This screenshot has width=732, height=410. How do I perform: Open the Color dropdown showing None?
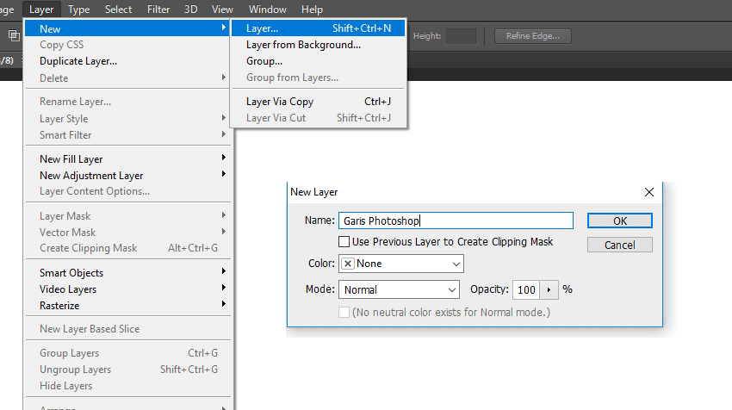[401, 264]
